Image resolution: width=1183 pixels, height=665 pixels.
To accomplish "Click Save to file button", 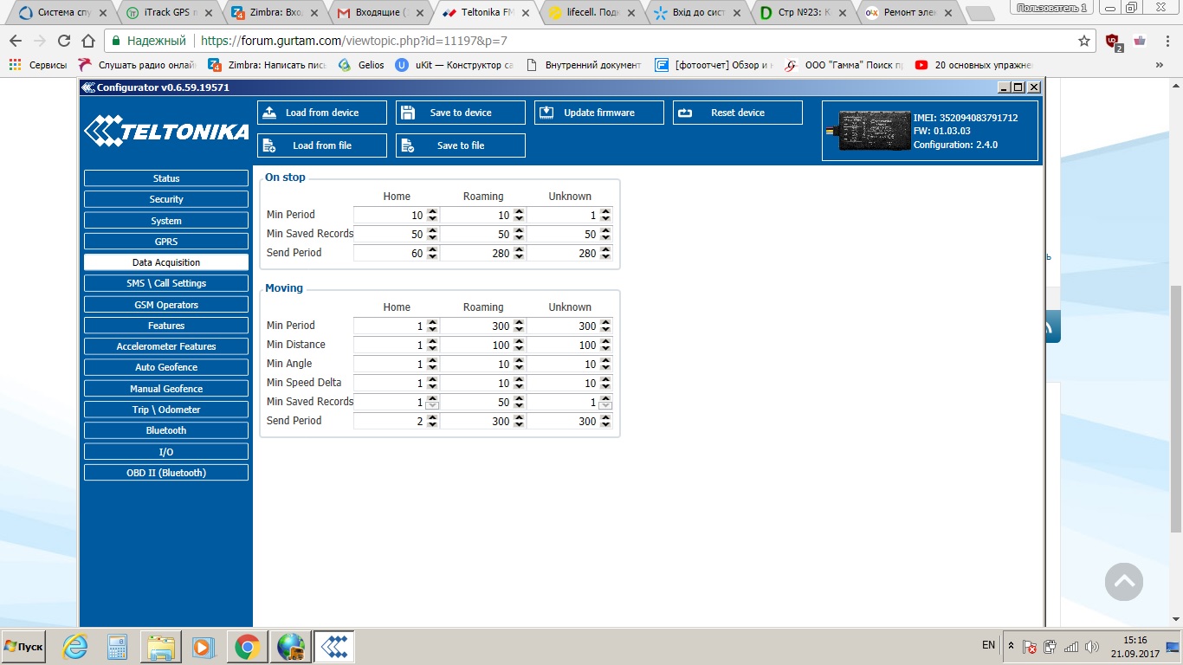I will [460, 145].
